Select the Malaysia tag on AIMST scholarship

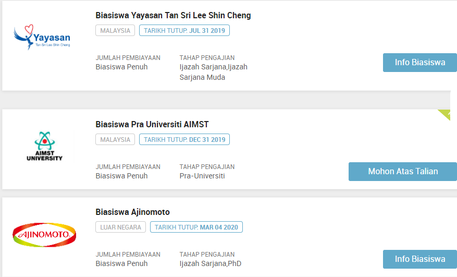(115, 140)
